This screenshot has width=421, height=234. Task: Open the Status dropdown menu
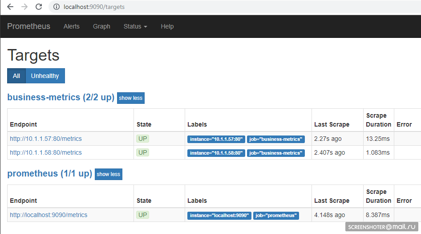135,26
